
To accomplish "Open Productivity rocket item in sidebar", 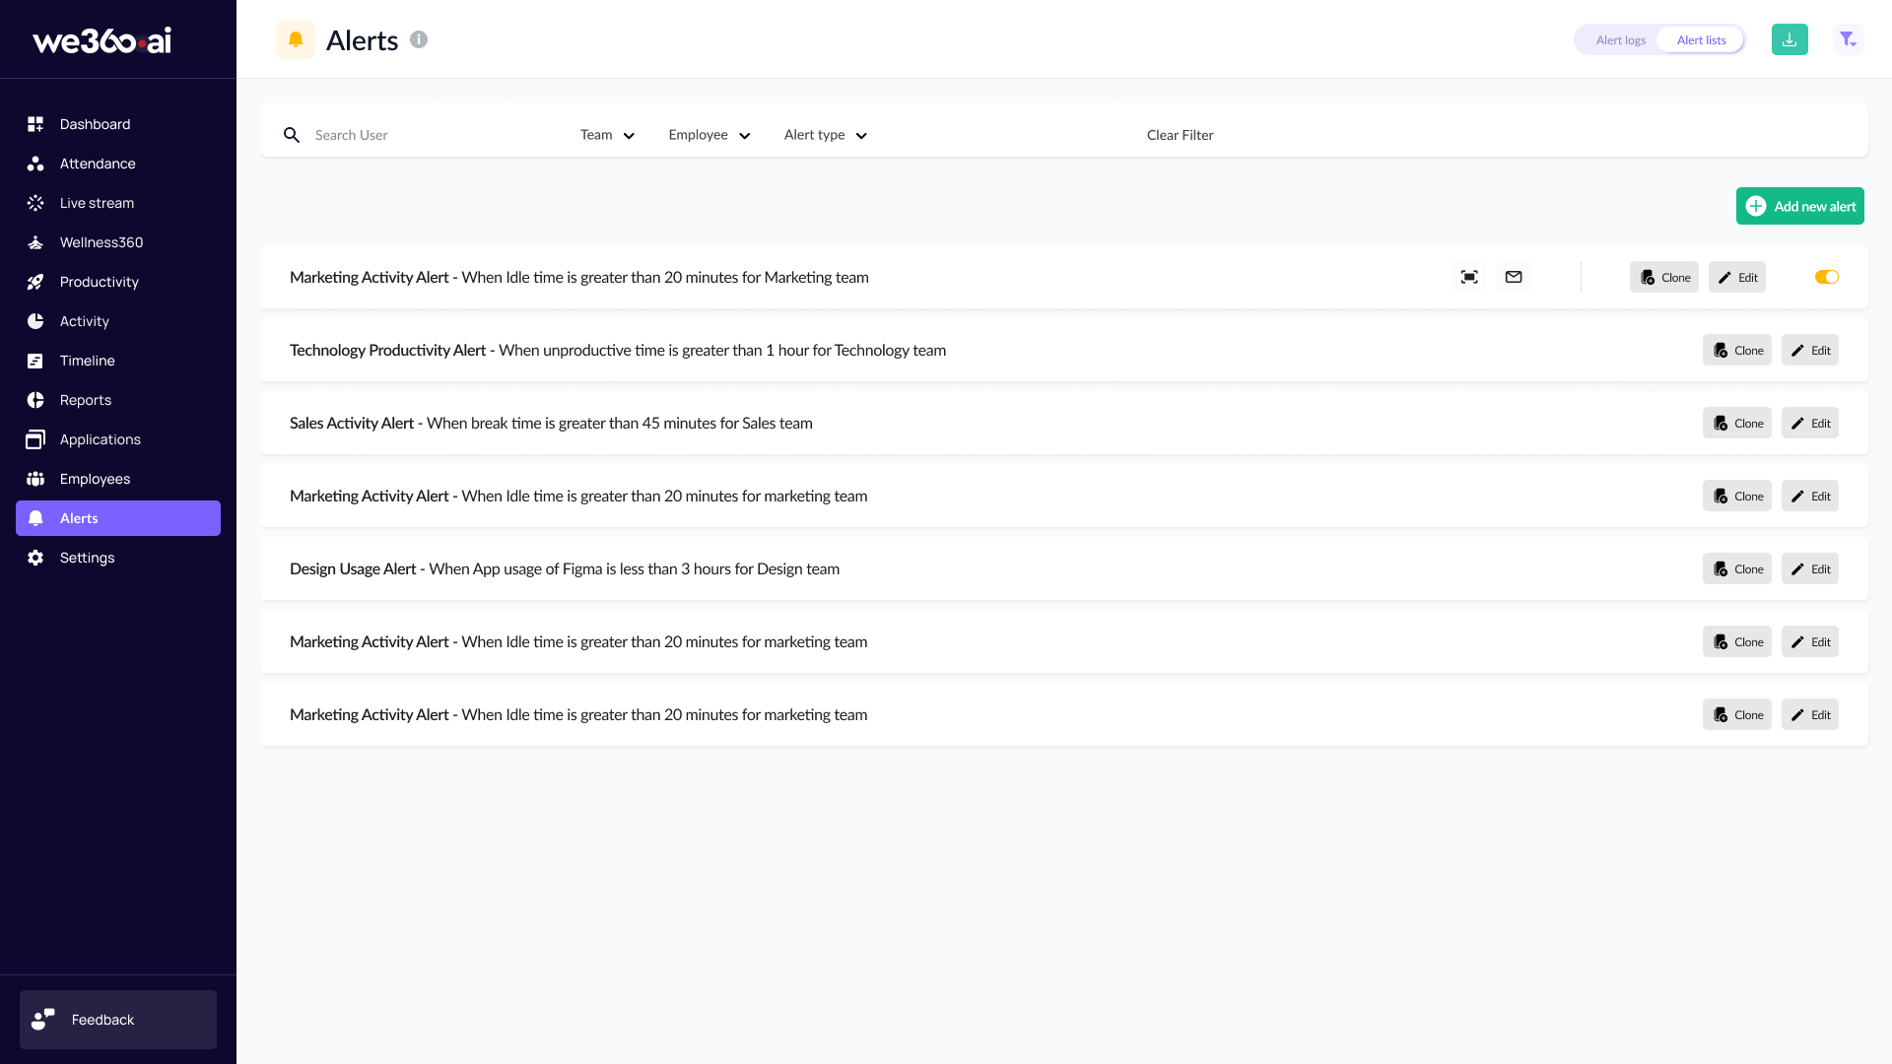I will coord(99,282).
